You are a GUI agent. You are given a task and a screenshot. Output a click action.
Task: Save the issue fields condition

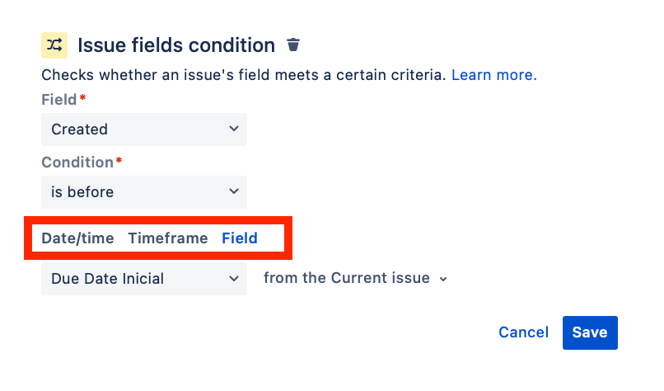tap(590, 333)
